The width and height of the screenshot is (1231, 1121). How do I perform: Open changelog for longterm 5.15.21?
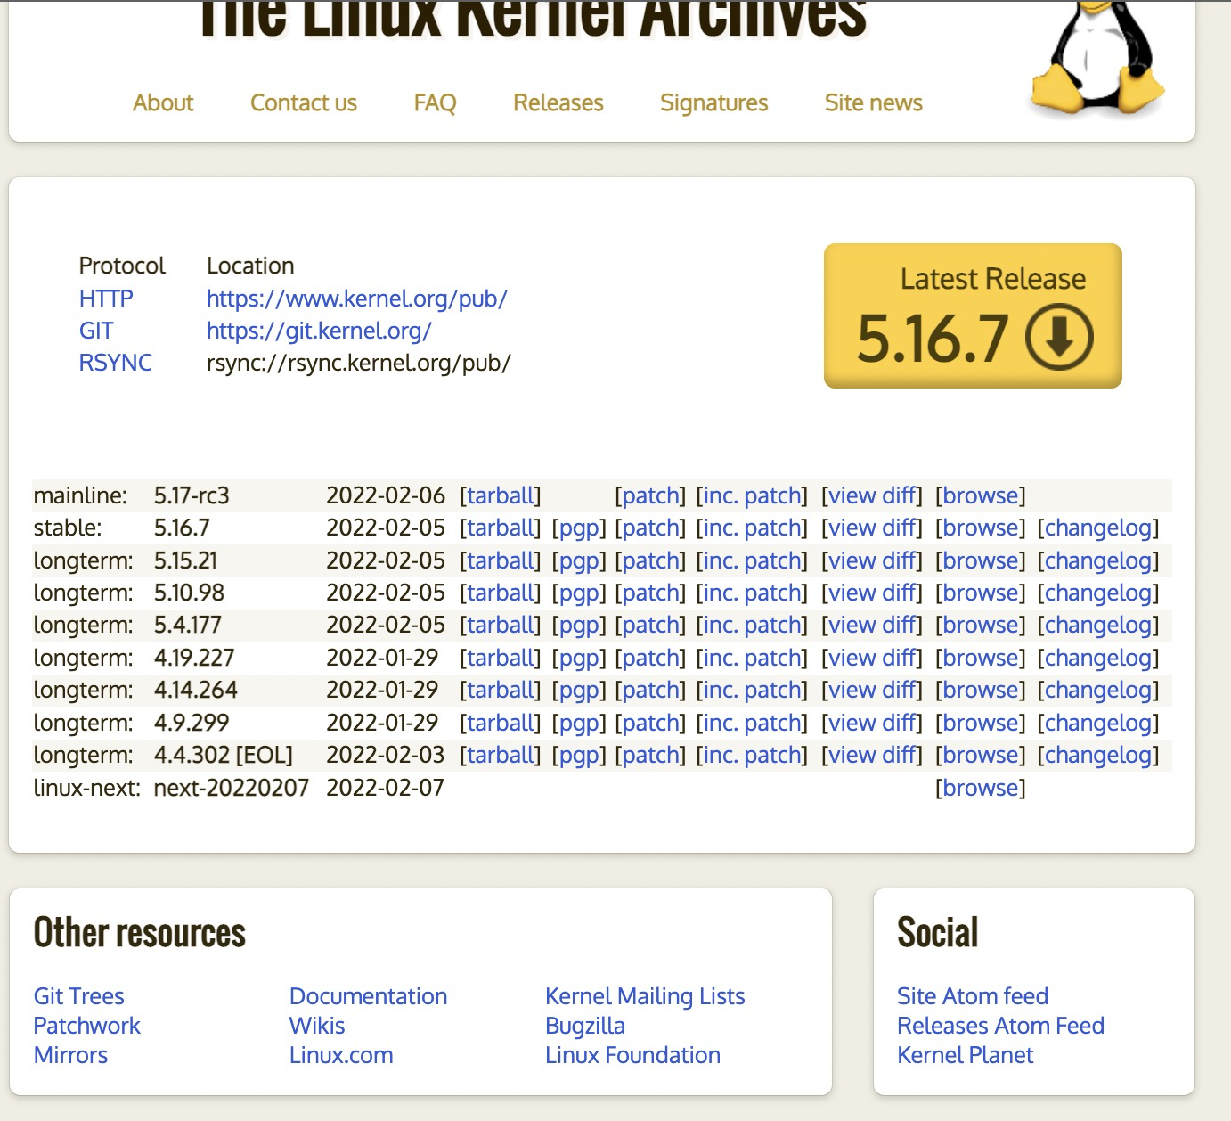click(x=1098, y=561)
